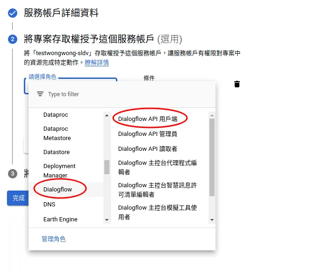This screenshot has width=331, height=276.
Task: Click the completed step checkmark icon
Action: point(13,13)
